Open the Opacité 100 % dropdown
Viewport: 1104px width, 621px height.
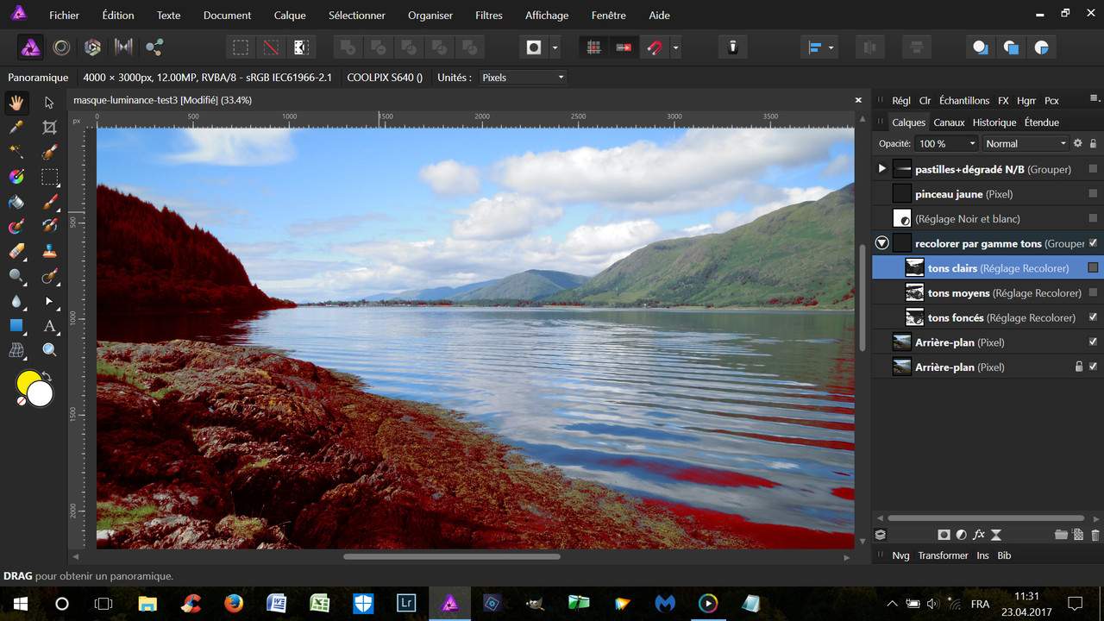[x=948, y=144]
